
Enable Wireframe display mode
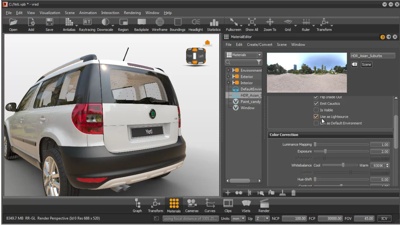(159, 22)
